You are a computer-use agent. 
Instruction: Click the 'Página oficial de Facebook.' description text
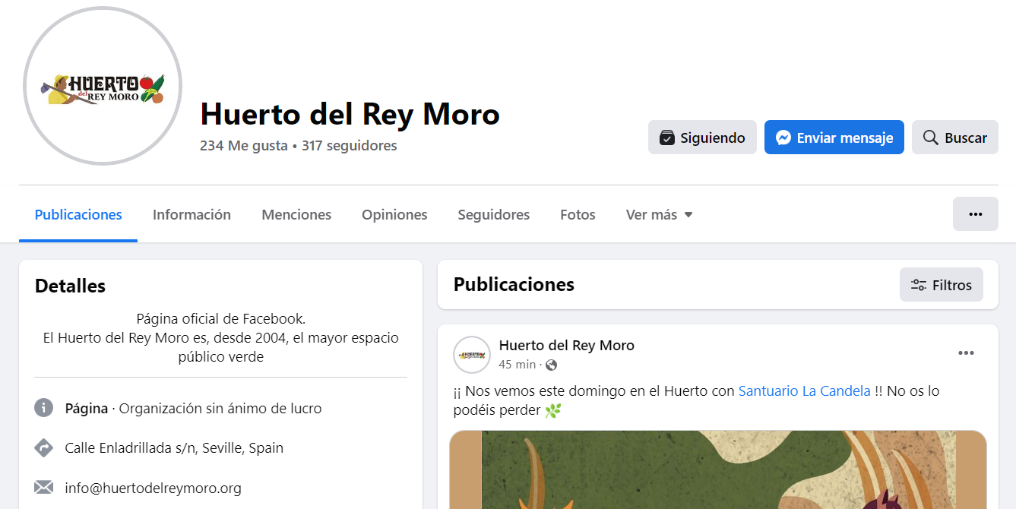click(x=221, y=319)
